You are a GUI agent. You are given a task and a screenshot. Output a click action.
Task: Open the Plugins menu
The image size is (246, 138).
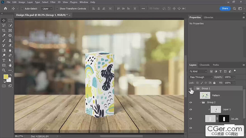(74, 2)
